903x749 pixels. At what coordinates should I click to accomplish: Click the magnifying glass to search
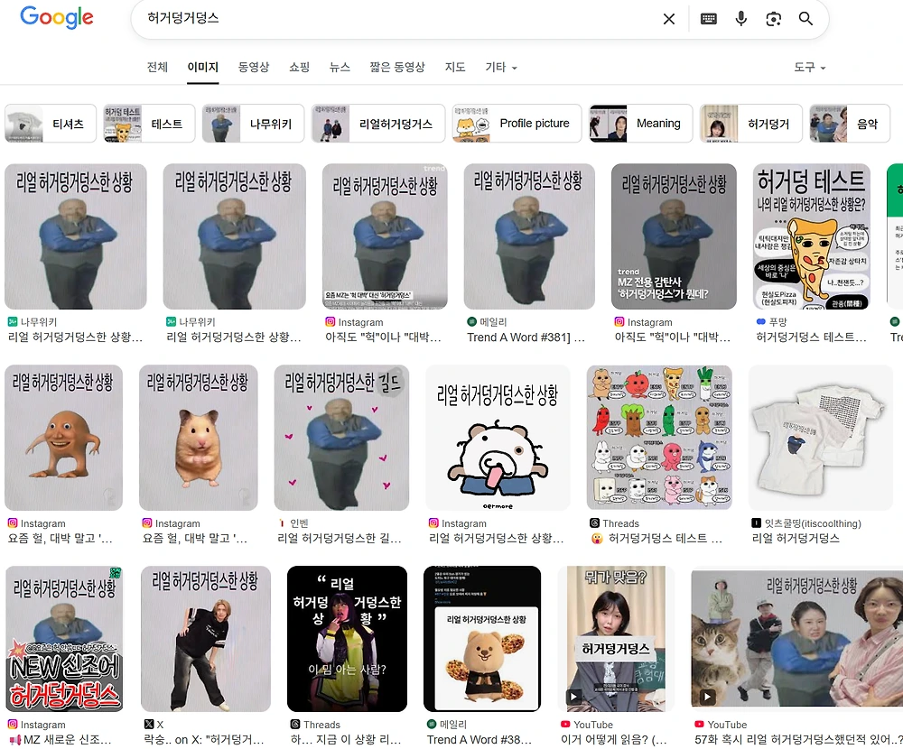[805, 19]
